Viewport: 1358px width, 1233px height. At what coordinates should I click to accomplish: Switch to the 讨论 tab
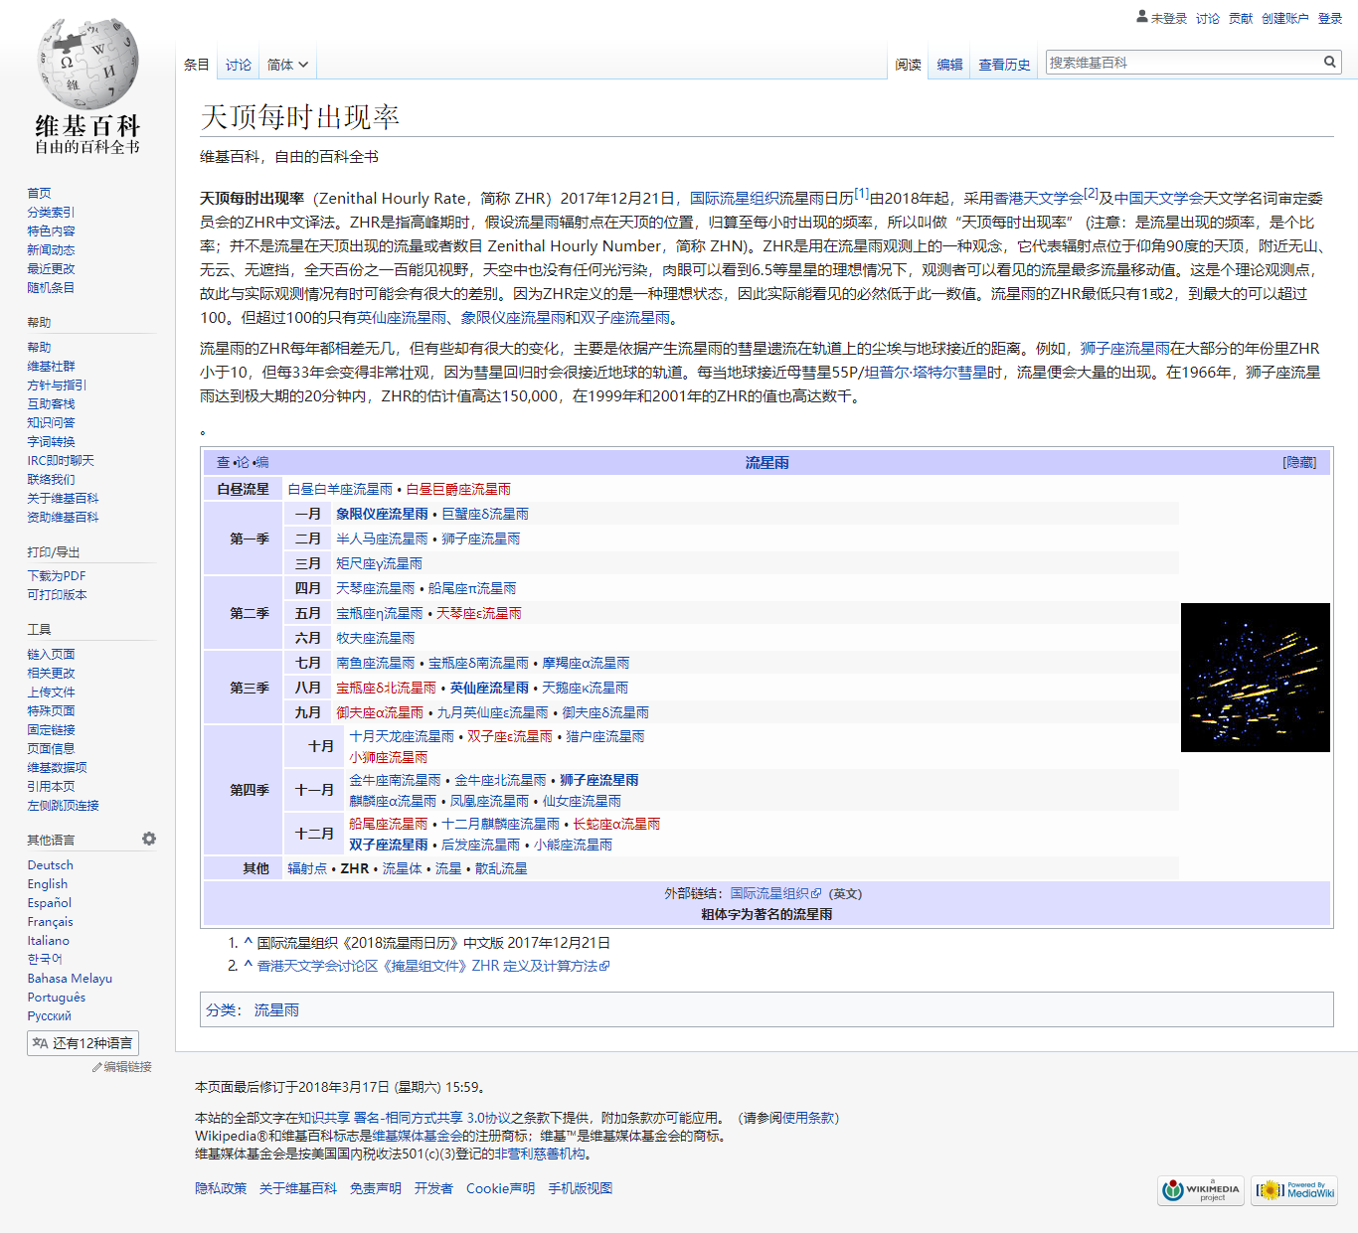click(239, 65)
